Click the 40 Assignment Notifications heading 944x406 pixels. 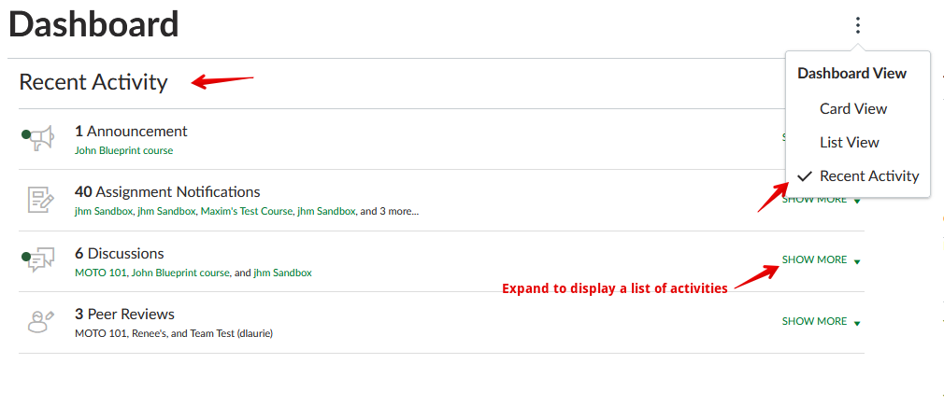tap(167, 192)
